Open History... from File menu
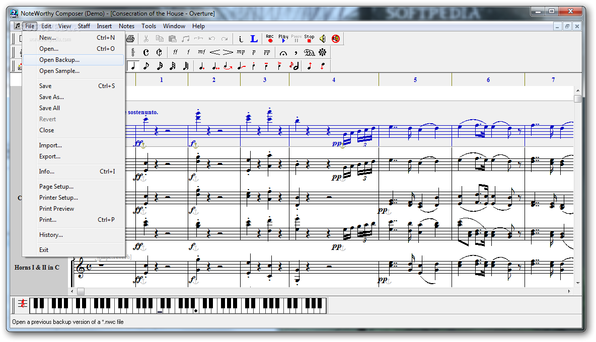 click(x=73, y=235)
